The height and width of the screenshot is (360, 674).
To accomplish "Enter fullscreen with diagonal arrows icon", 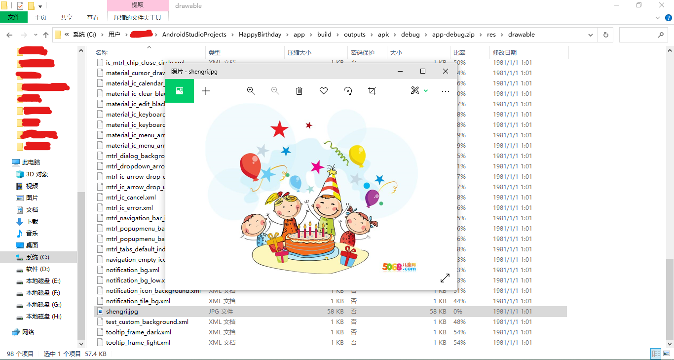I will click(445, 278).
